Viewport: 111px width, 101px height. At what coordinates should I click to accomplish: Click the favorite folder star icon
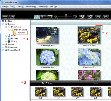point(5,17)
